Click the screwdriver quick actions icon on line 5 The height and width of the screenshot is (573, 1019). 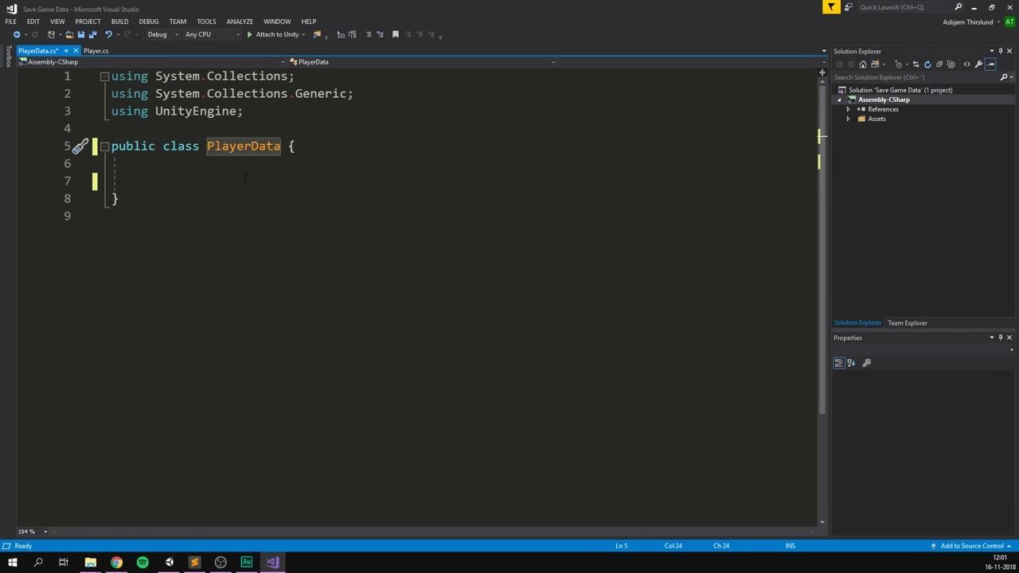tap(80, 146)
